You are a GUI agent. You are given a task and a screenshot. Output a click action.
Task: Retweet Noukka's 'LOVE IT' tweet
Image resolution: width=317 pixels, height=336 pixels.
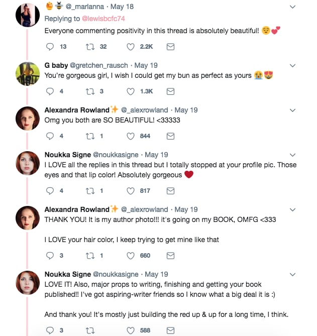[x=90, y=330]
